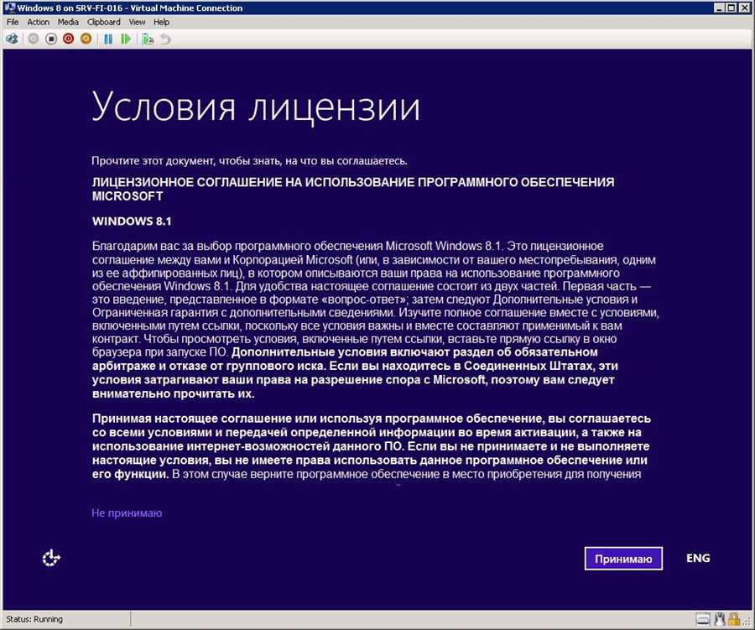Decline via Не принимаю link
The image size is (755, 630).
pyautogui.click(x=127, y=513)
